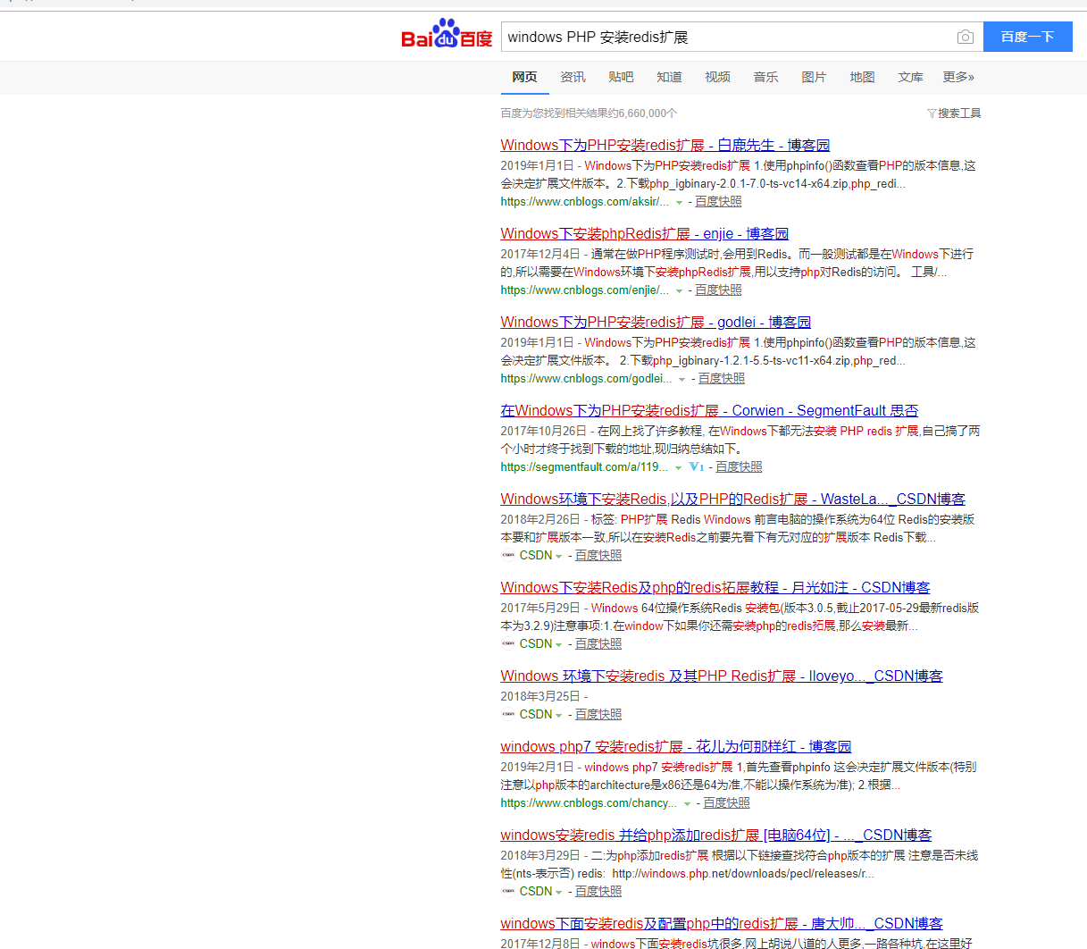This screenshot has width=1087, height=949.
Task: Open Corwien SegmentFault result
Action: coord(709,410)
